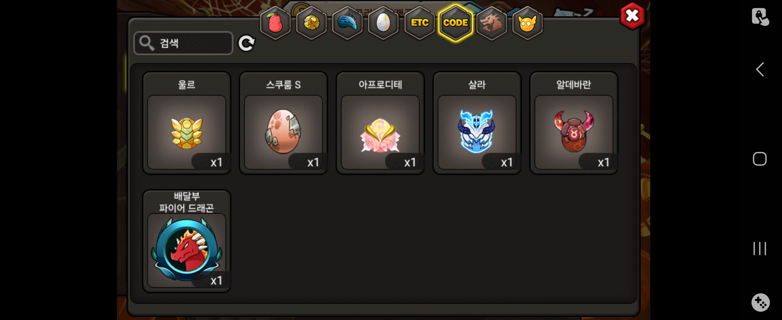Open the egg category tab

click(x=383, y=23)
